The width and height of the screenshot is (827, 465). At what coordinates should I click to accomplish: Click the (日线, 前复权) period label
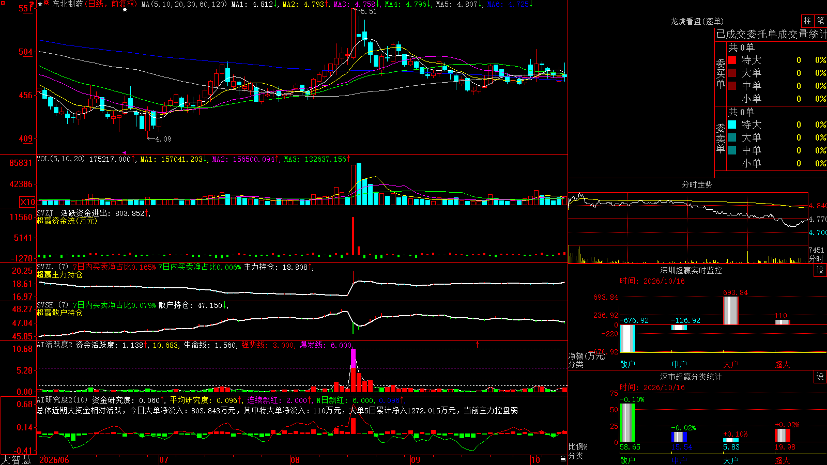111,4
